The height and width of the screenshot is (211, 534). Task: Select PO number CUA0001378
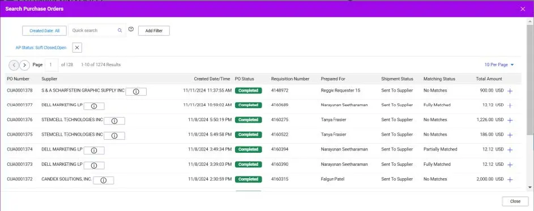[20, 91]
